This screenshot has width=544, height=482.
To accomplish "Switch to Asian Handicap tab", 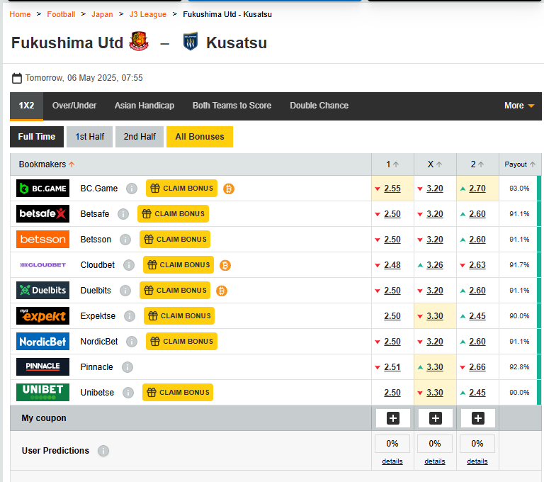I will pos(144,106).
